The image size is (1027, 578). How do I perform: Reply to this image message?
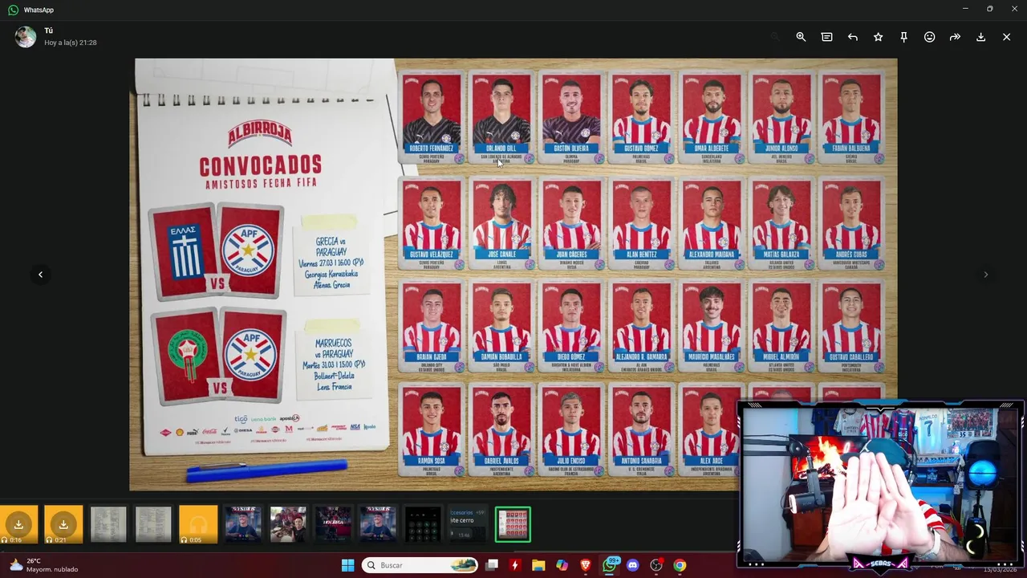click(x=852, y=37)
